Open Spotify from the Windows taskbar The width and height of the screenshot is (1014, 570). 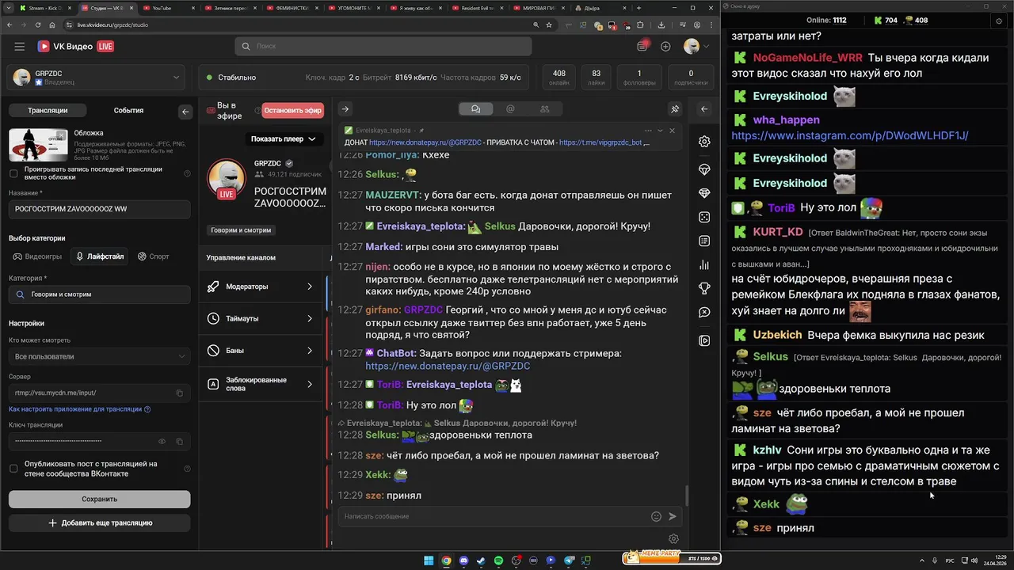tap(498, 560)
